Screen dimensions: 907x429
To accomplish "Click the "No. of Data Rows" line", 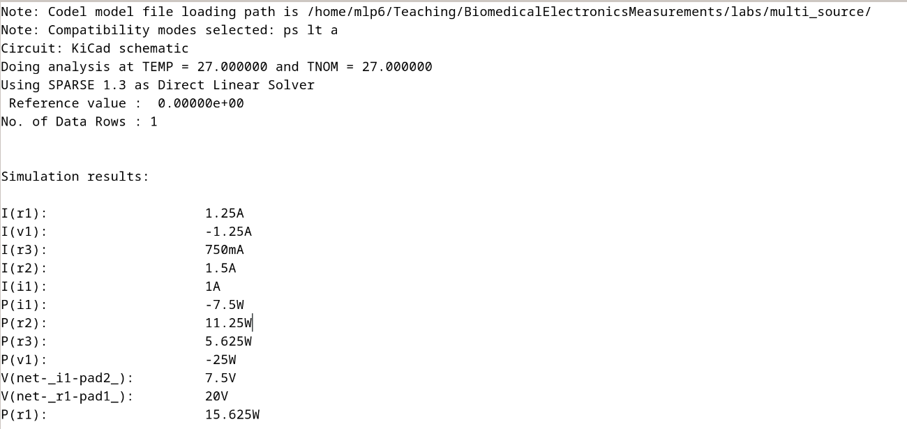I will [x=79, y=121].
